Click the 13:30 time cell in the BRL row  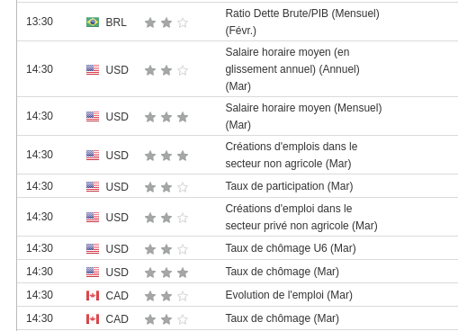pyautogui.click(x=40, y=22)
